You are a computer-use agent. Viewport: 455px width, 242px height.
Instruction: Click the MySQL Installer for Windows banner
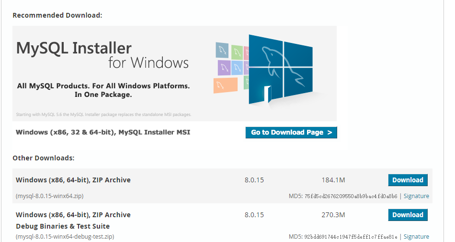point(174,74)
